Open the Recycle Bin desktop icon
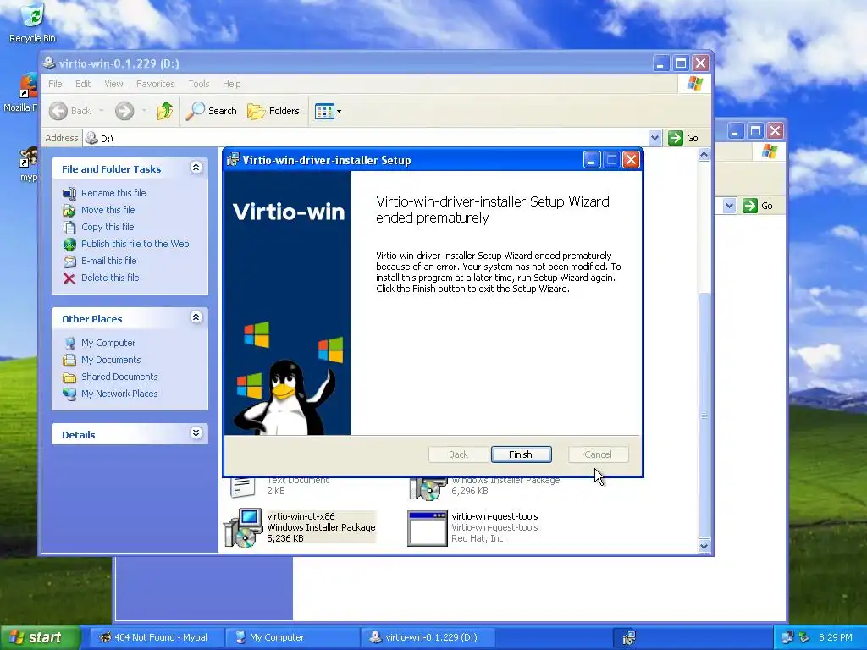Image resolution: width=867 pixels, height=650 pixels. tap(33, 22)
